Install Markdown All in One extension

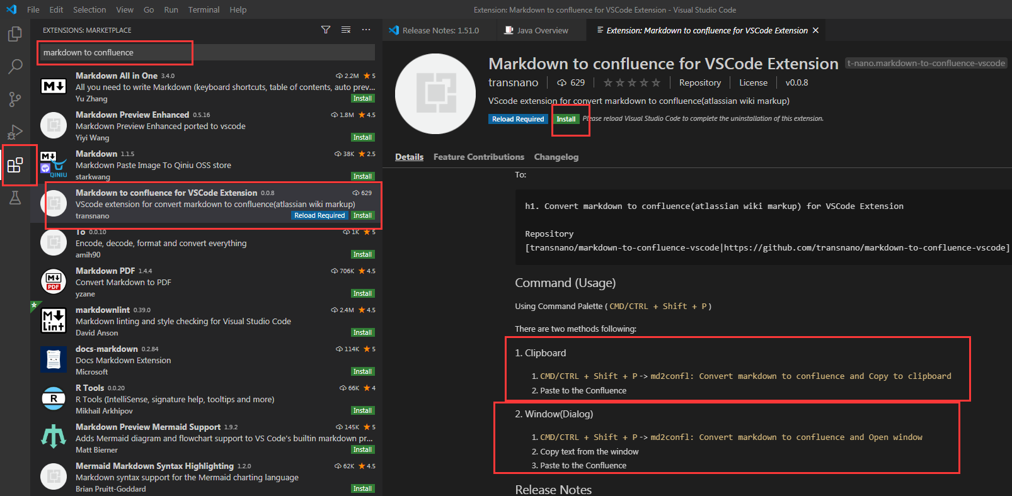point(362,98)
